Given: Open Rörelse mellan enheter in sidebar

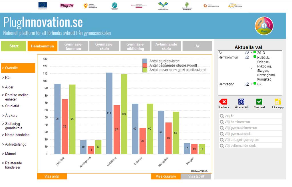Looking at the screenshot, I should tap(15, 97).
